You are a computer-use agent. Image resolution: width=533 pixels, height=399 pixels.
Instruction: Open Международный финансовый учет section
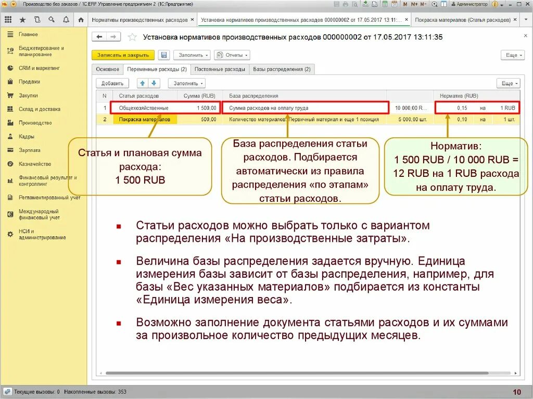(x=39, y=214)
